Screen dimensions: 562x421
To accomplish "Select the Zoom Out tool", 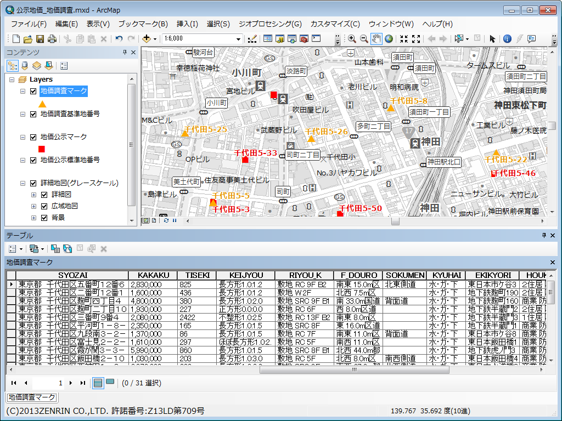I will pyautogui.click(x=364, y=39).
